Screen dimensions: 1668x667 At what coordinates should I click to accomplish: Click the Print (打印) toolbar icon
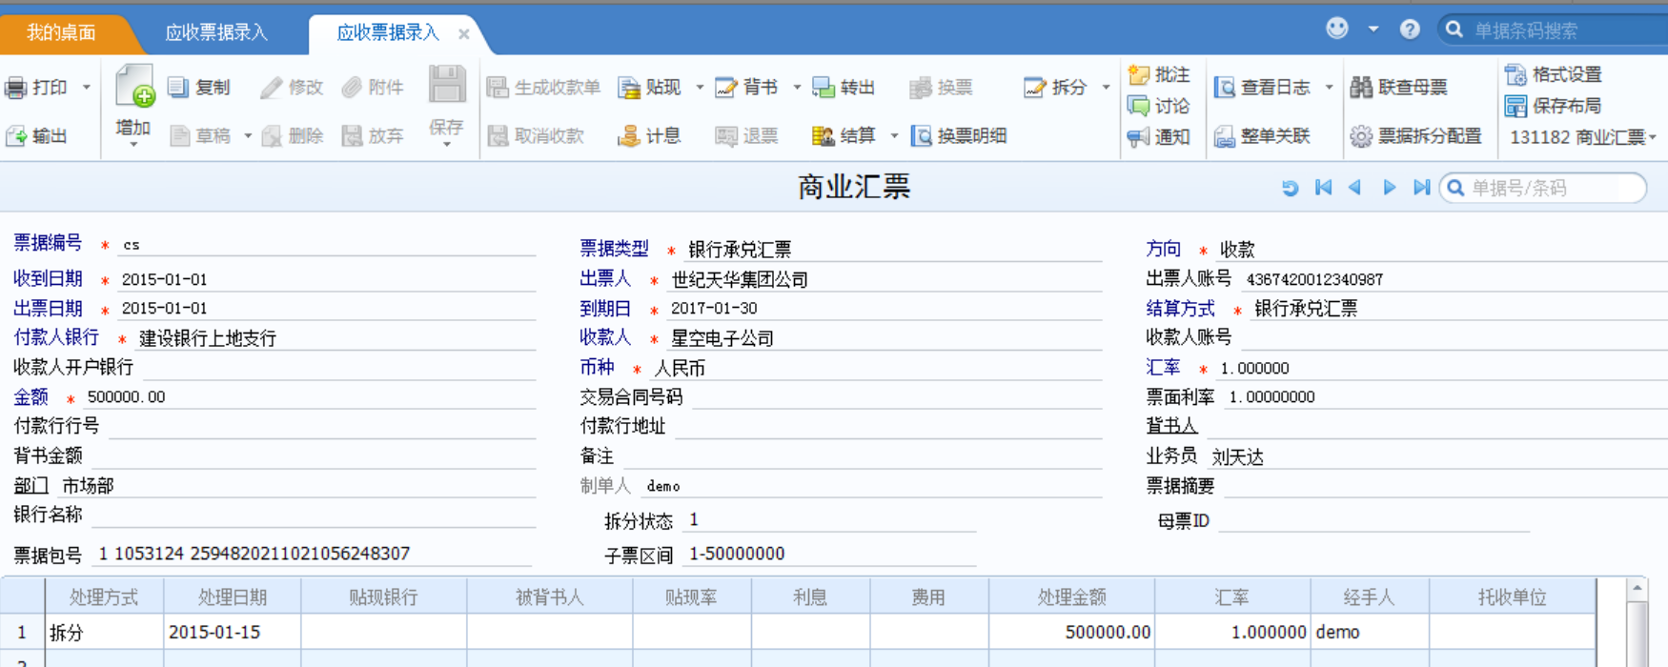(x=16, y=88)
